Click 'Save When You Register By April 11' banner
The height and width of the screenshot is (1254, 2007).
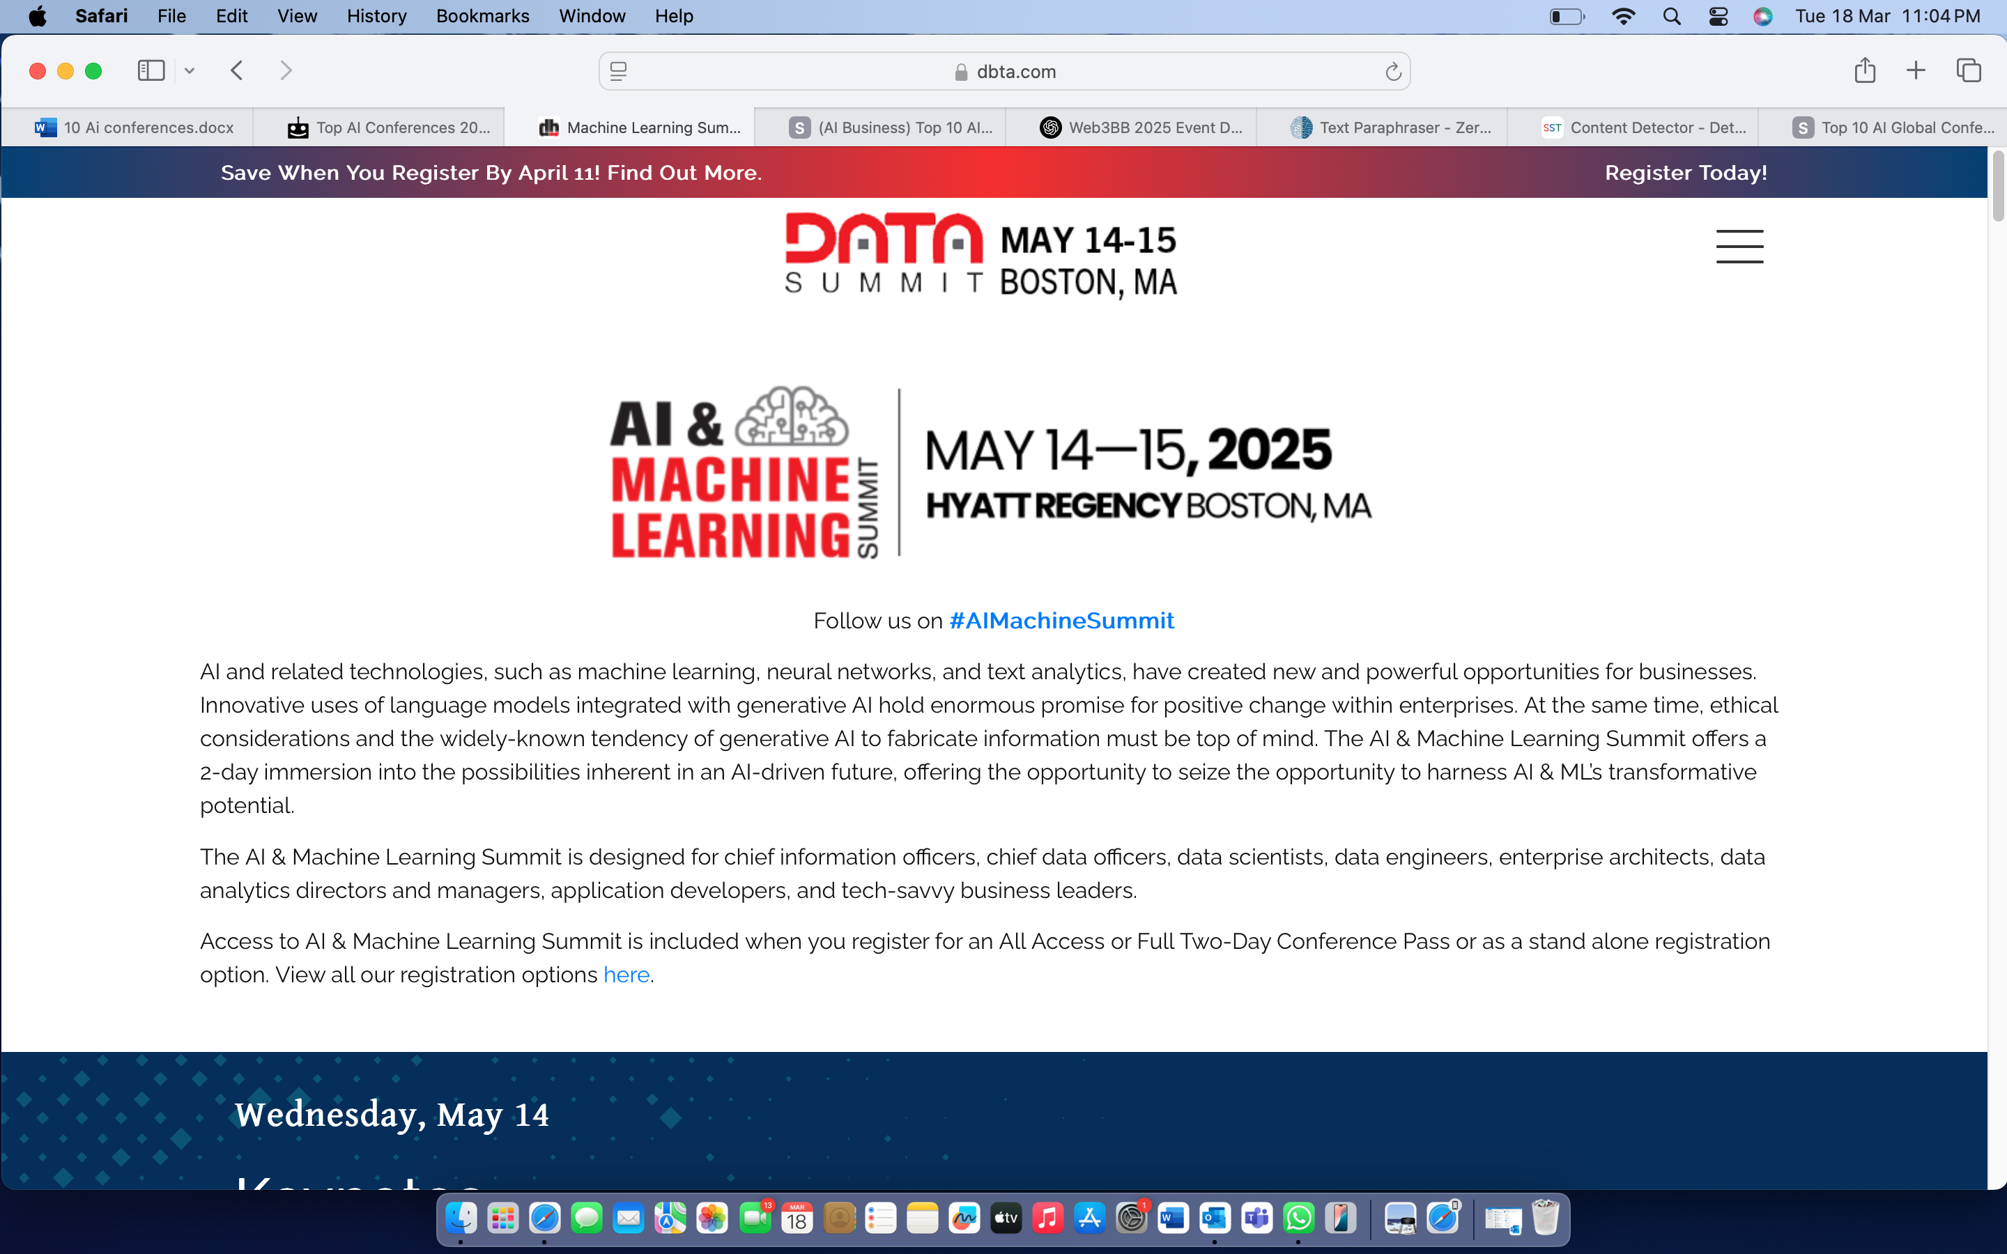491,173
